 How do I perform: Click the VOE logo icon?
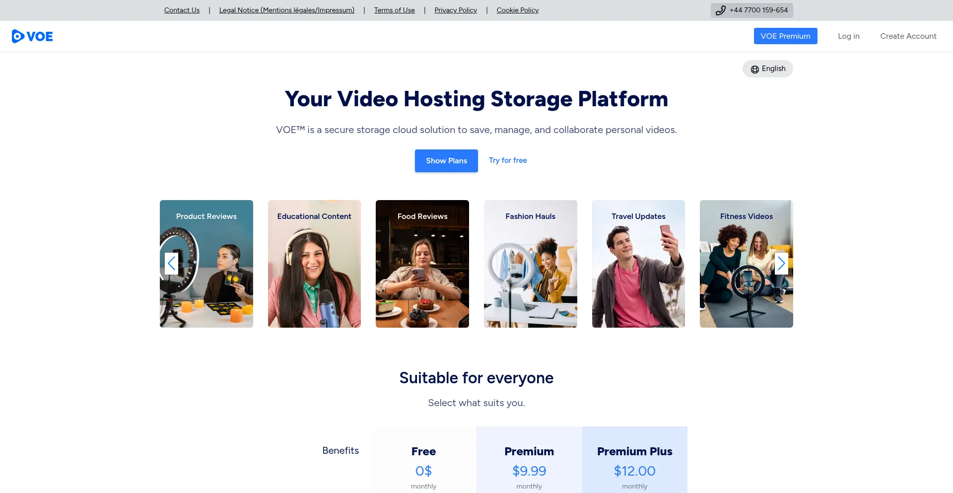(18, 36)
